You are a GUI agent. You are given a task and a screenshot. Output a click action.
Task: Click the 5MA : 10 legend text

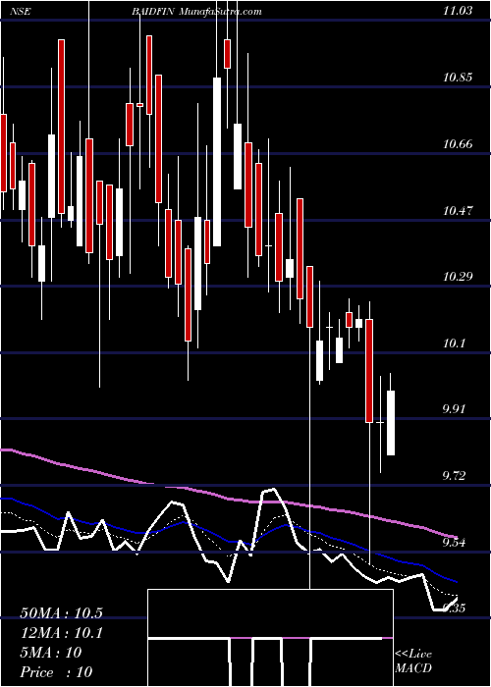(x=51, y=653)
